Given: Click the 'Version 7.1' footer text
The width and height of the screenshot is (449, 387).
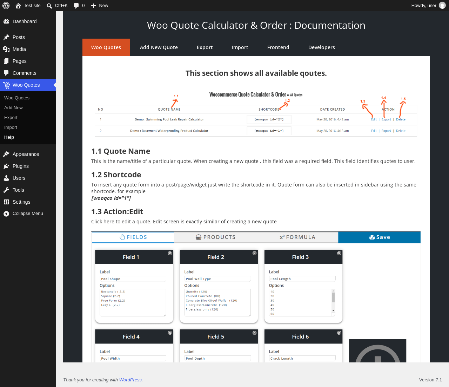Looking at the screenshot, I should click(x=430, y=380).
